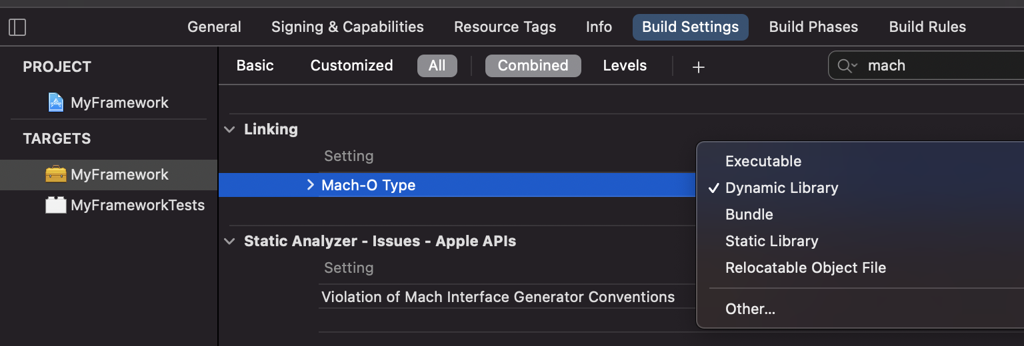Image resolution: width=1024 pixels, height=346 pixels.
Task: Show only Basic build settings
Action: (x=255, y=65)
